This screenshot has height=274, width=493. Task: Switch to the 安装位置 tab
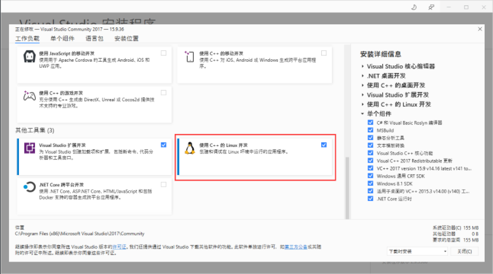(x=127, y=39)
